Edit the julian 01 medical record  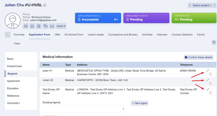click(x=208, y=70)
